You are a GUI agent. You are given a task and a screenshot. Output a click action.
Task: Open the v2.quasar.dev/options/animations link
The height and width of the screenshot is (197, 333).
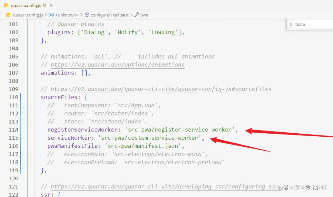[118, 65]
